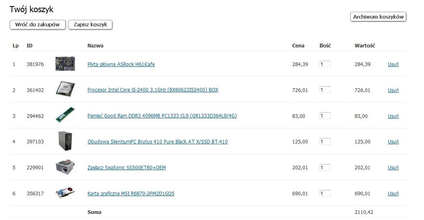Screen dimensions: 424x220
Task: Open the Obudowa SilentiumPC Brutus 410 link
Action: (158, 142)
